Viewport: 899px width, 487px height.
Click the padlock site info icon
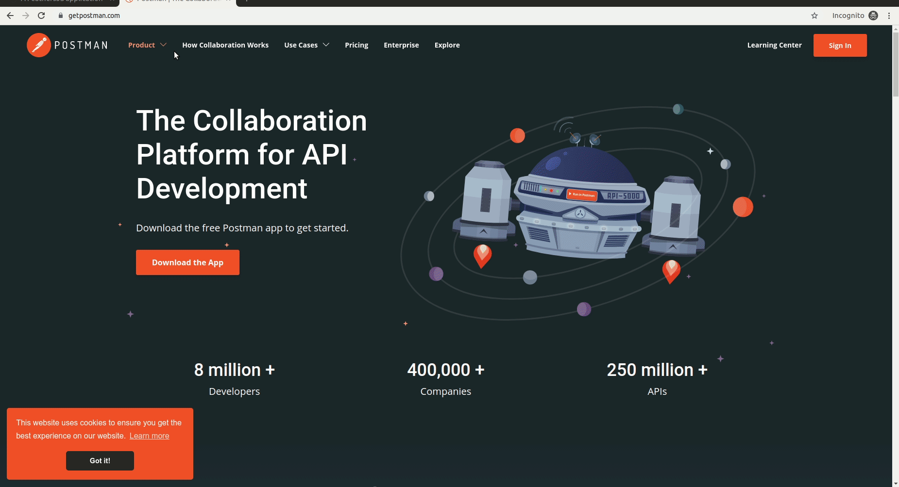tap(61, 16)
